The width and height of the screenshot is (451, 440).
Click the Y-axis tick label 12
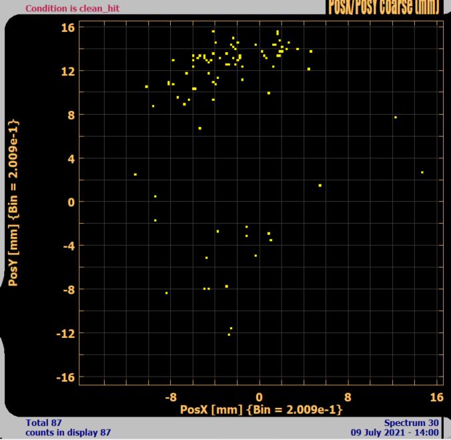[x=68, y=71]
